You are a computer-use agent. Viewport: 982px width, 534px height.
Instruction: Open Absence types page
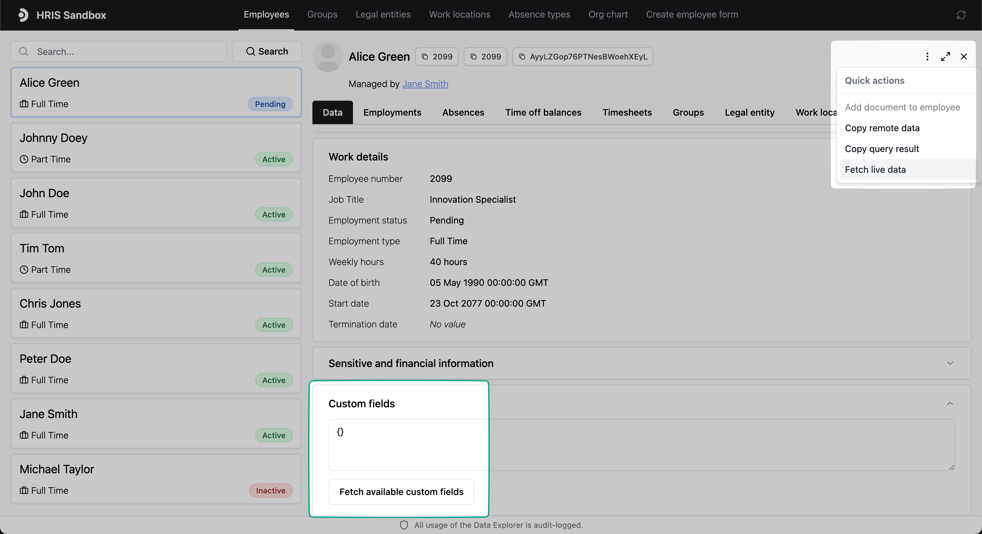coord(539,15)
